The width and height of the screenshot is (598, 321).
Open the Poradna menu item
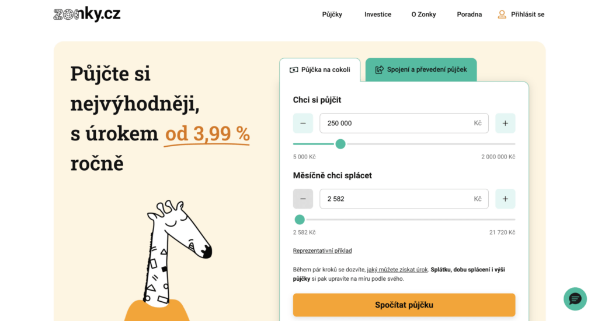[470, 15]
